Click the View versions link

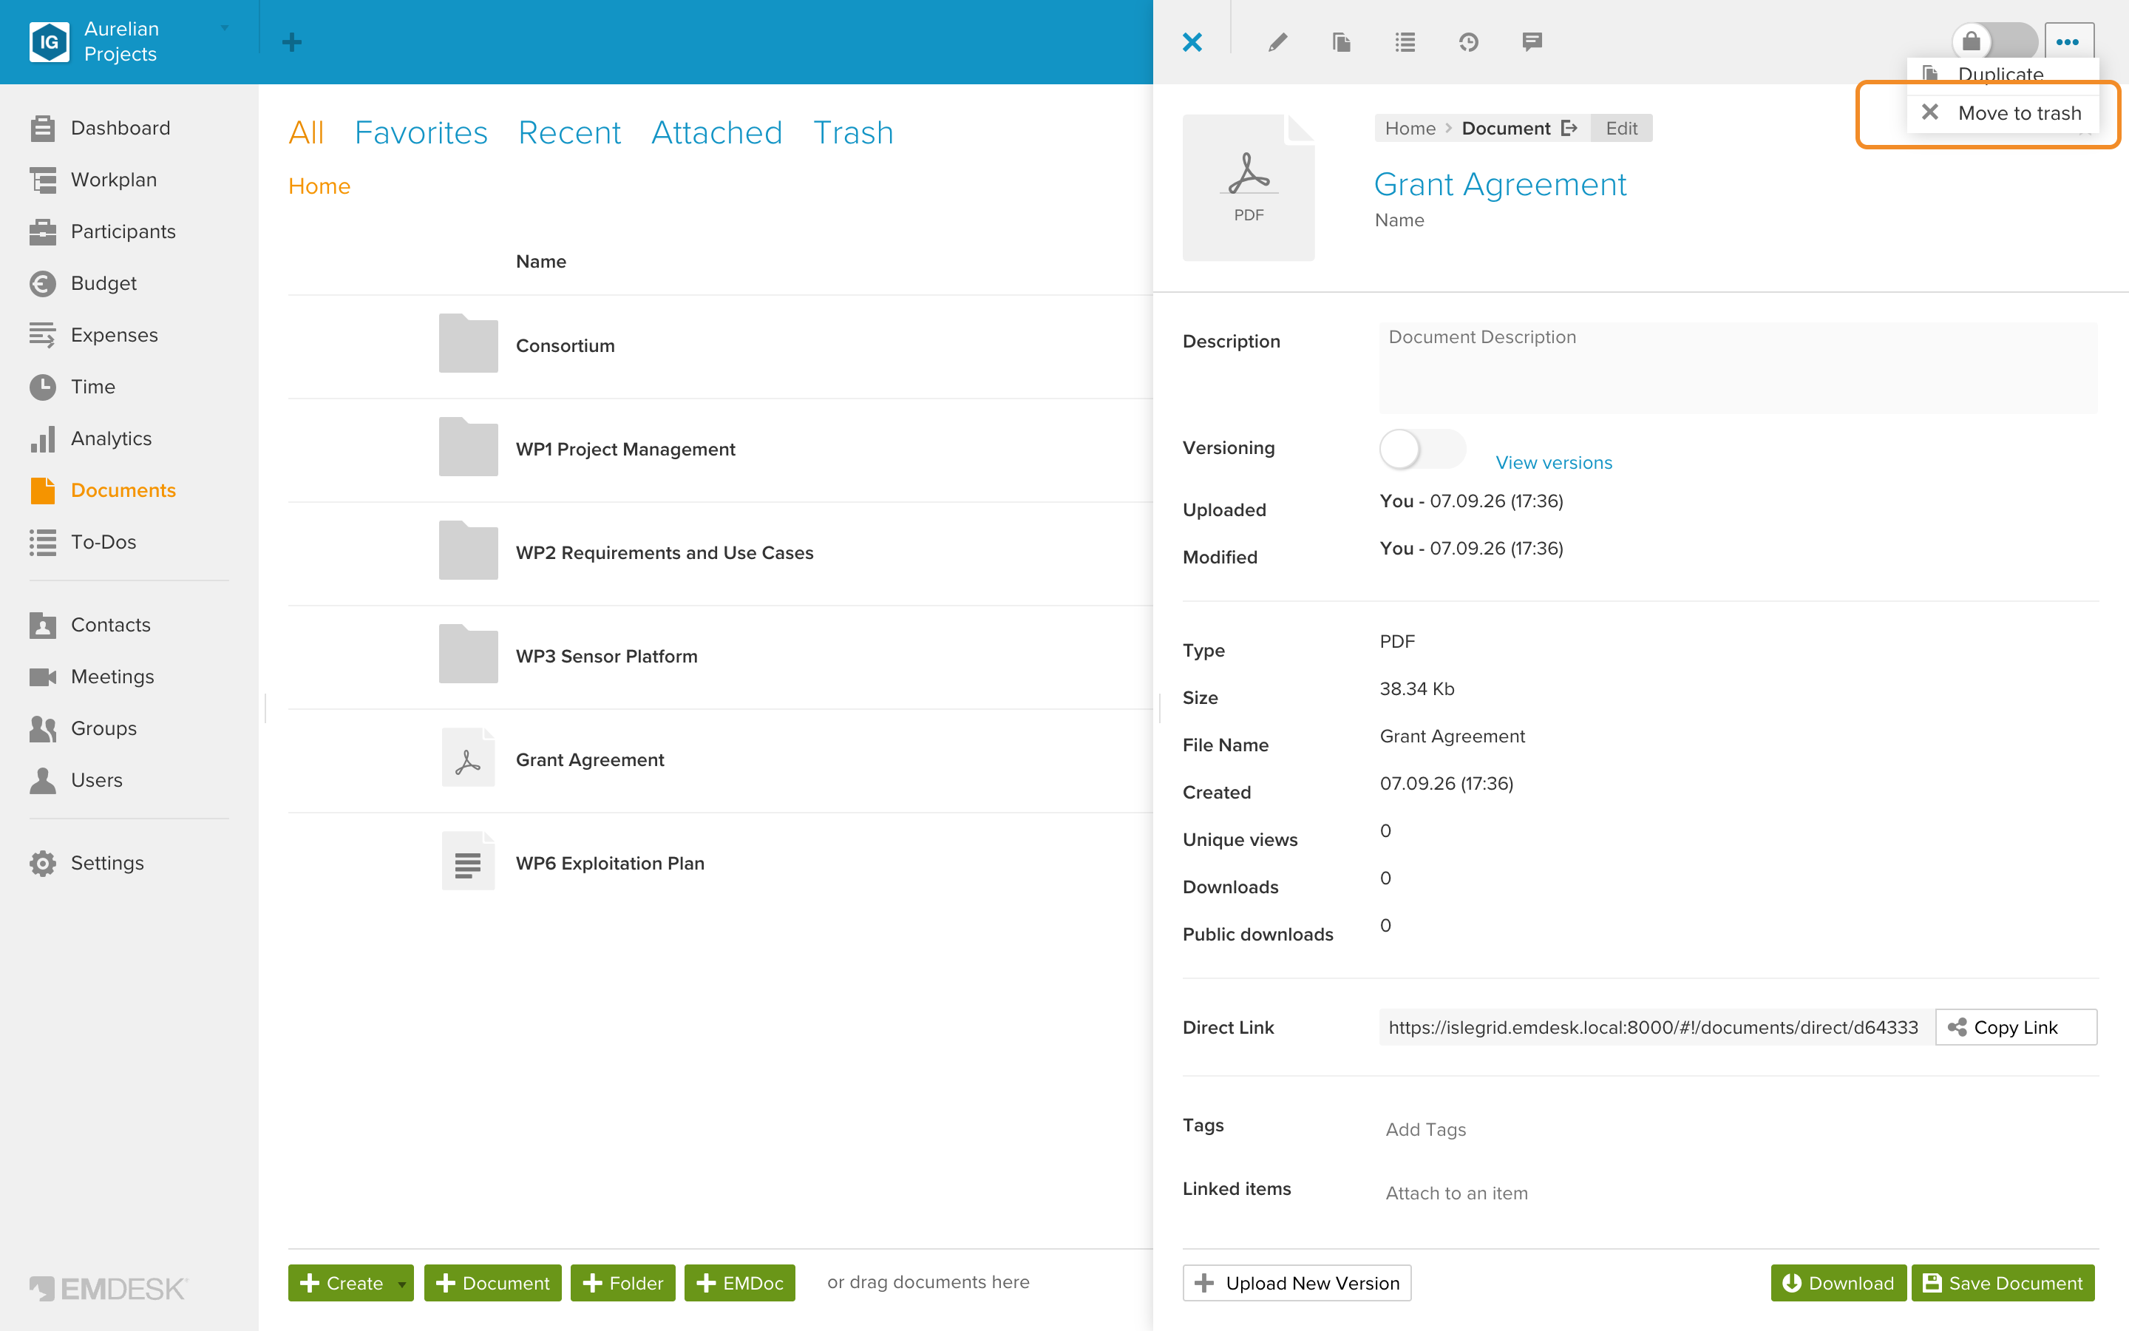point(1554,462)
